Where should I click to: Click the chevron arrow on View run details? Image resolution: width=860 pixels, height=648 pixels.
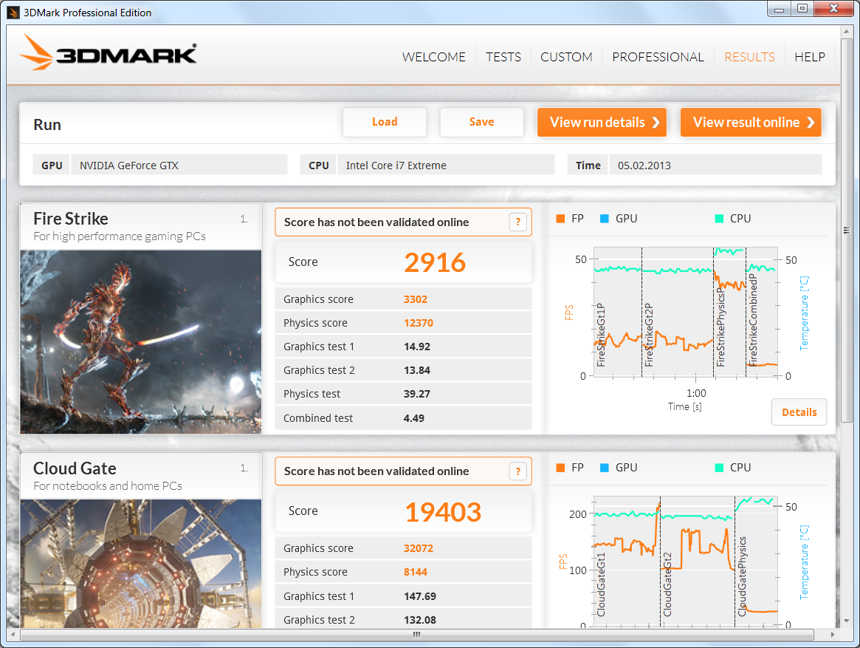click(x=656, y=122)
